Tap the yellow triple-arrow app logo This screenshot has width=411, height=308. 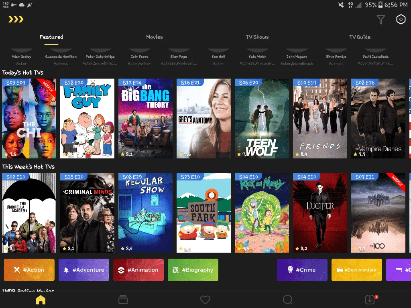pos(16,19)
